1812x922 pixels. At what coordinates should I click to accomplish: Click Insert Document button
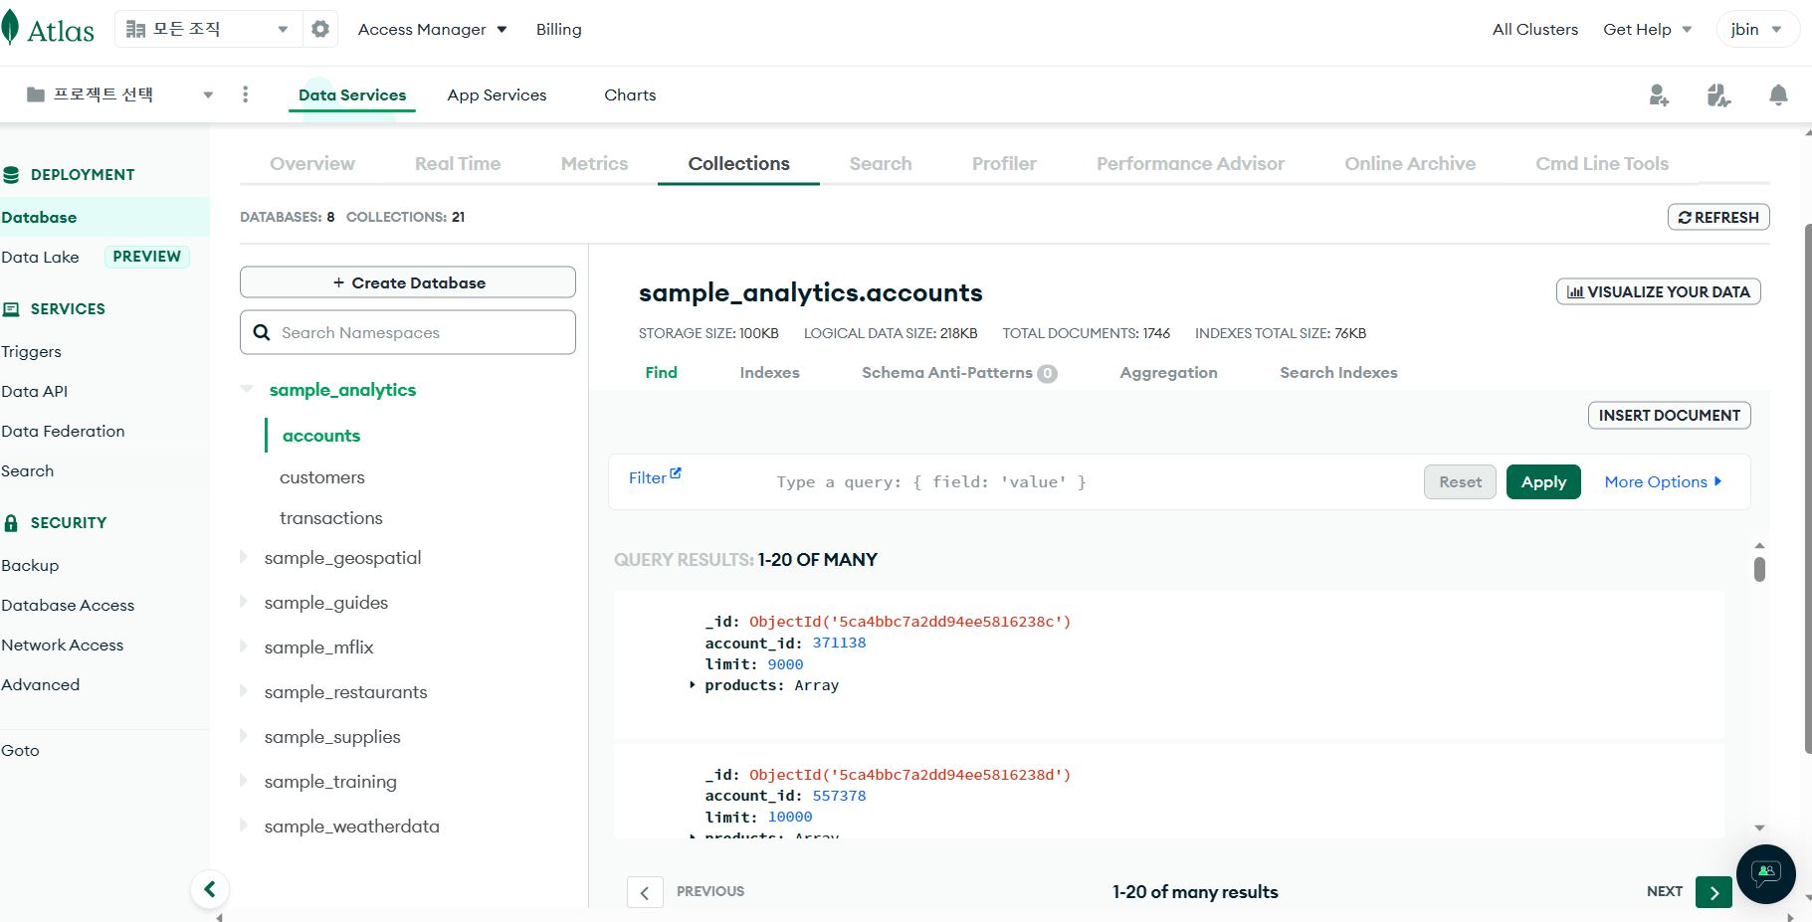1669,415
